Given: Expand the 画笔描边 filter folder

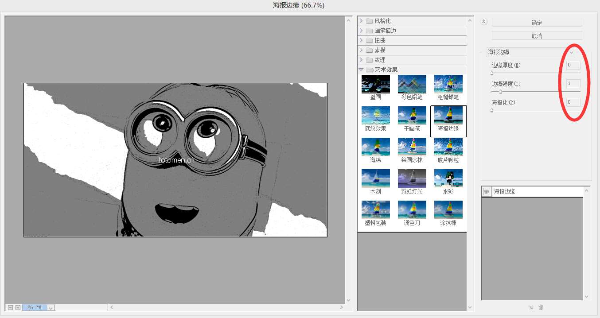Looking at the screenshot, I should tap(362, 31).
